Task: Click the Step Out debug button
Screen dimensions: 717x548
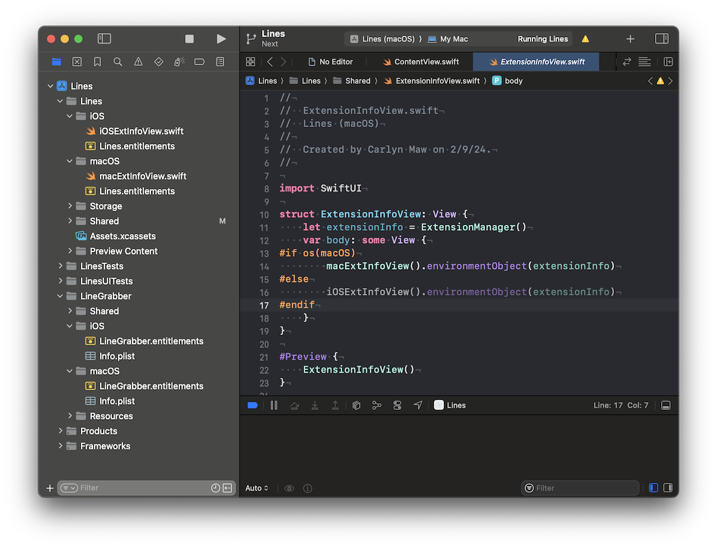Action: click(x=335, y=405)
